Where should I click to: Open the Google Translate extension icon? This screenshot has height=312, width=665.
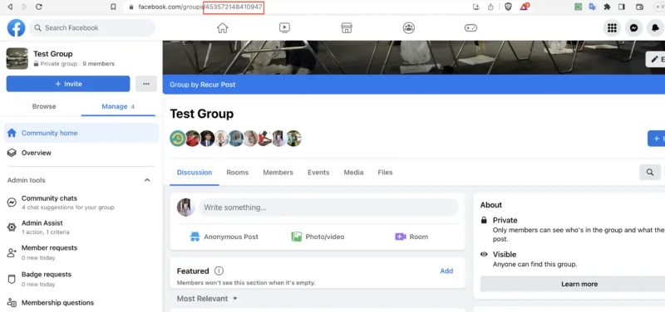click(592, 7)
